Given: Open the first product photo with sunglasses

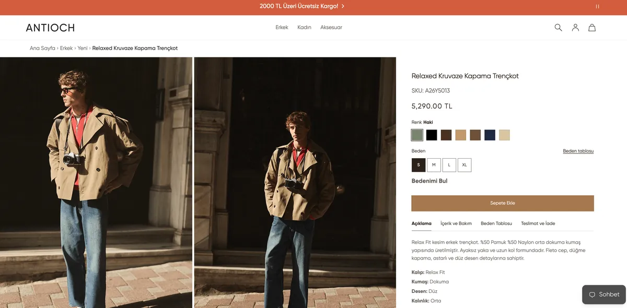Looking at the screenshot, I should [96, 182].
